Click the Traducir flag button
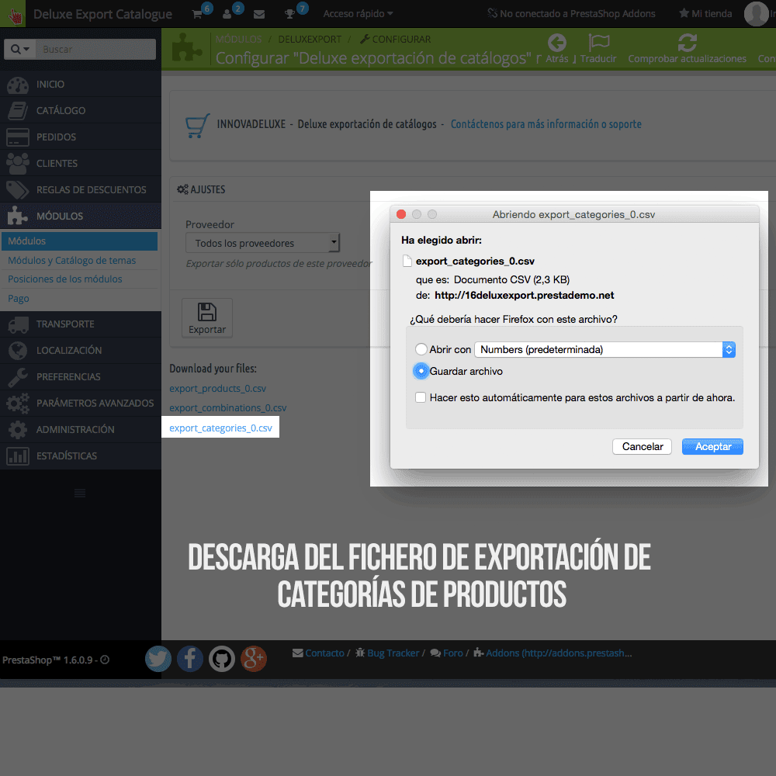The width and height of the screenshot is (776, 776). (x=598, y=48)
